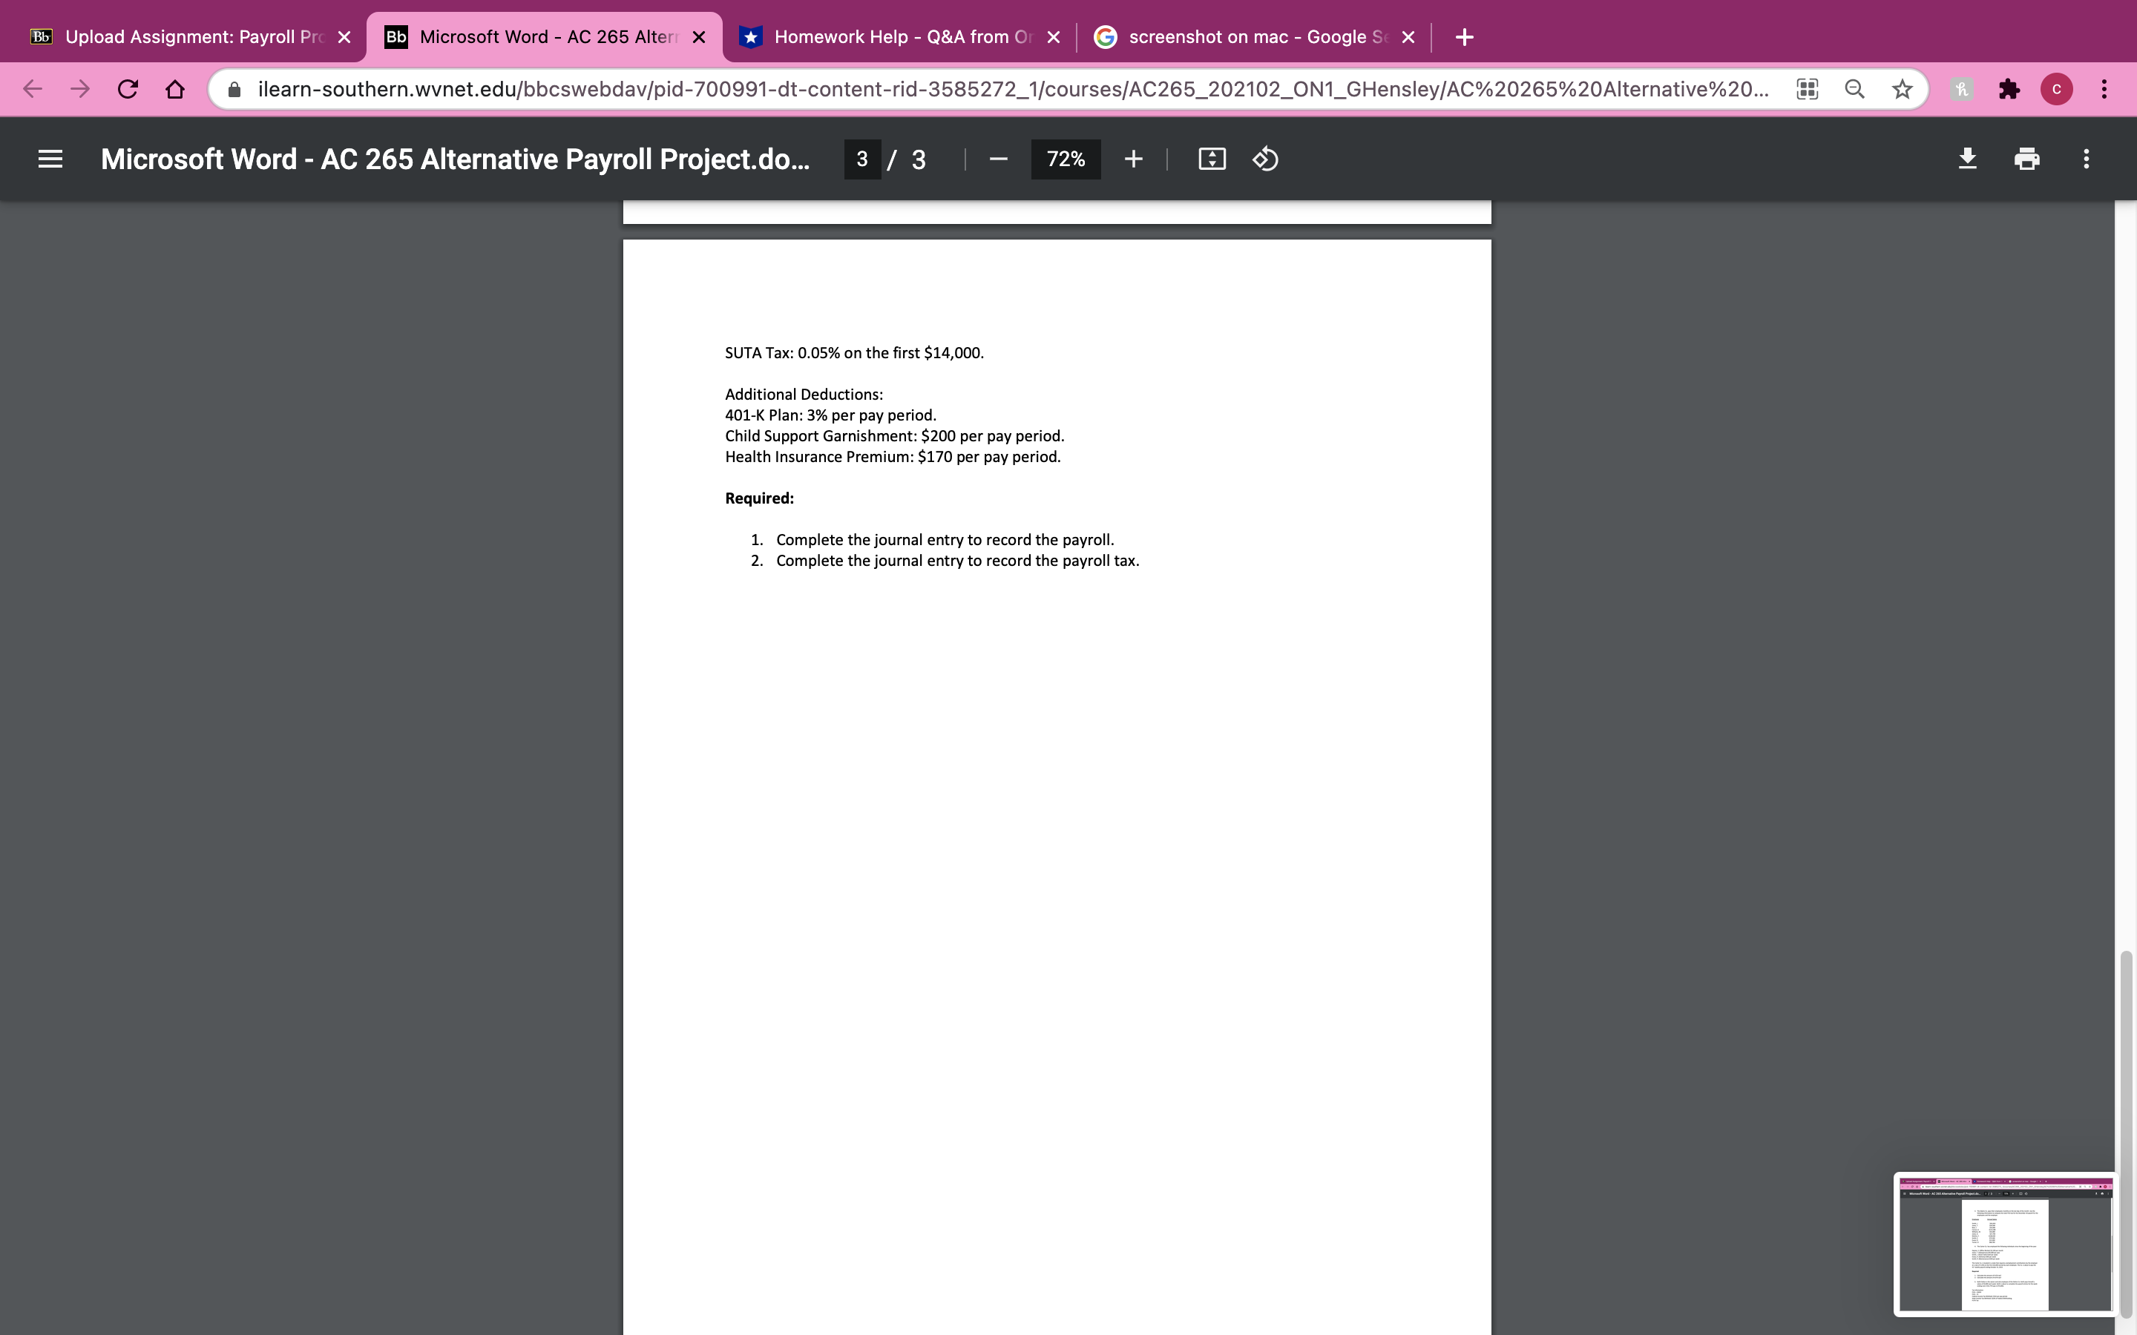This screenshot has height=1335, width=2137.
Task: Open the PDF viewer more options menu
Action: pos(2086,158)
